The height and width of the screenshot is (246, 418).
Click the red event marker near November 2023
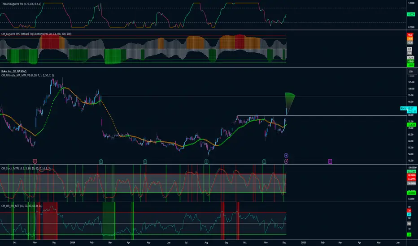point(35,161)
